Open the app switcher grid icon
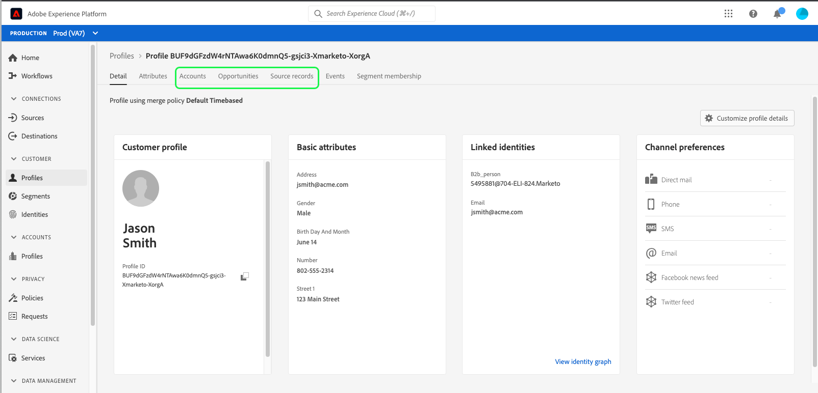 [x=728, y=14]
